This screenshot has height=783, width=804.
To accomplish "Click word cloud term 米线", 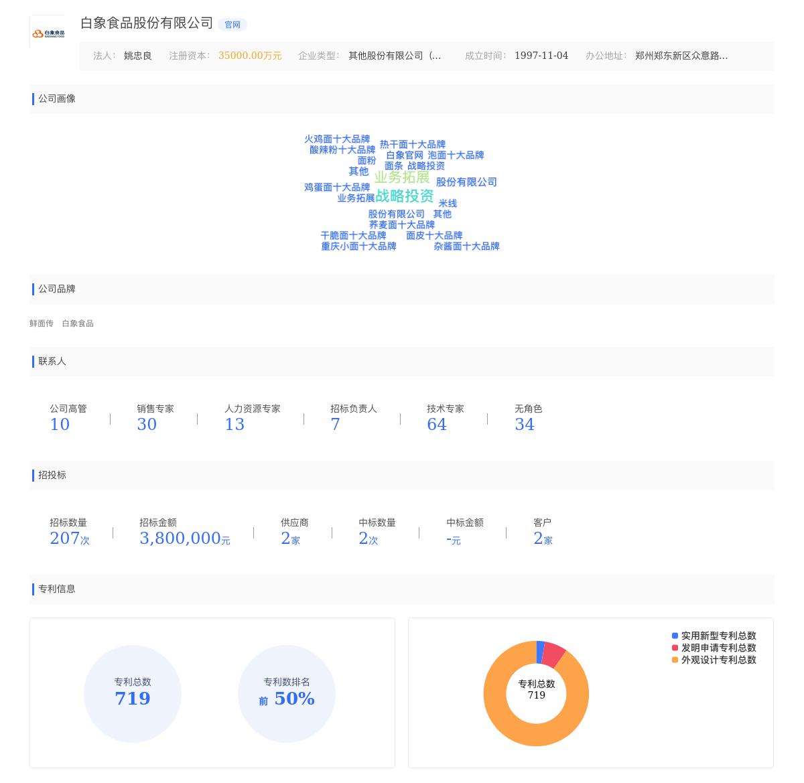I will (448, 204).
